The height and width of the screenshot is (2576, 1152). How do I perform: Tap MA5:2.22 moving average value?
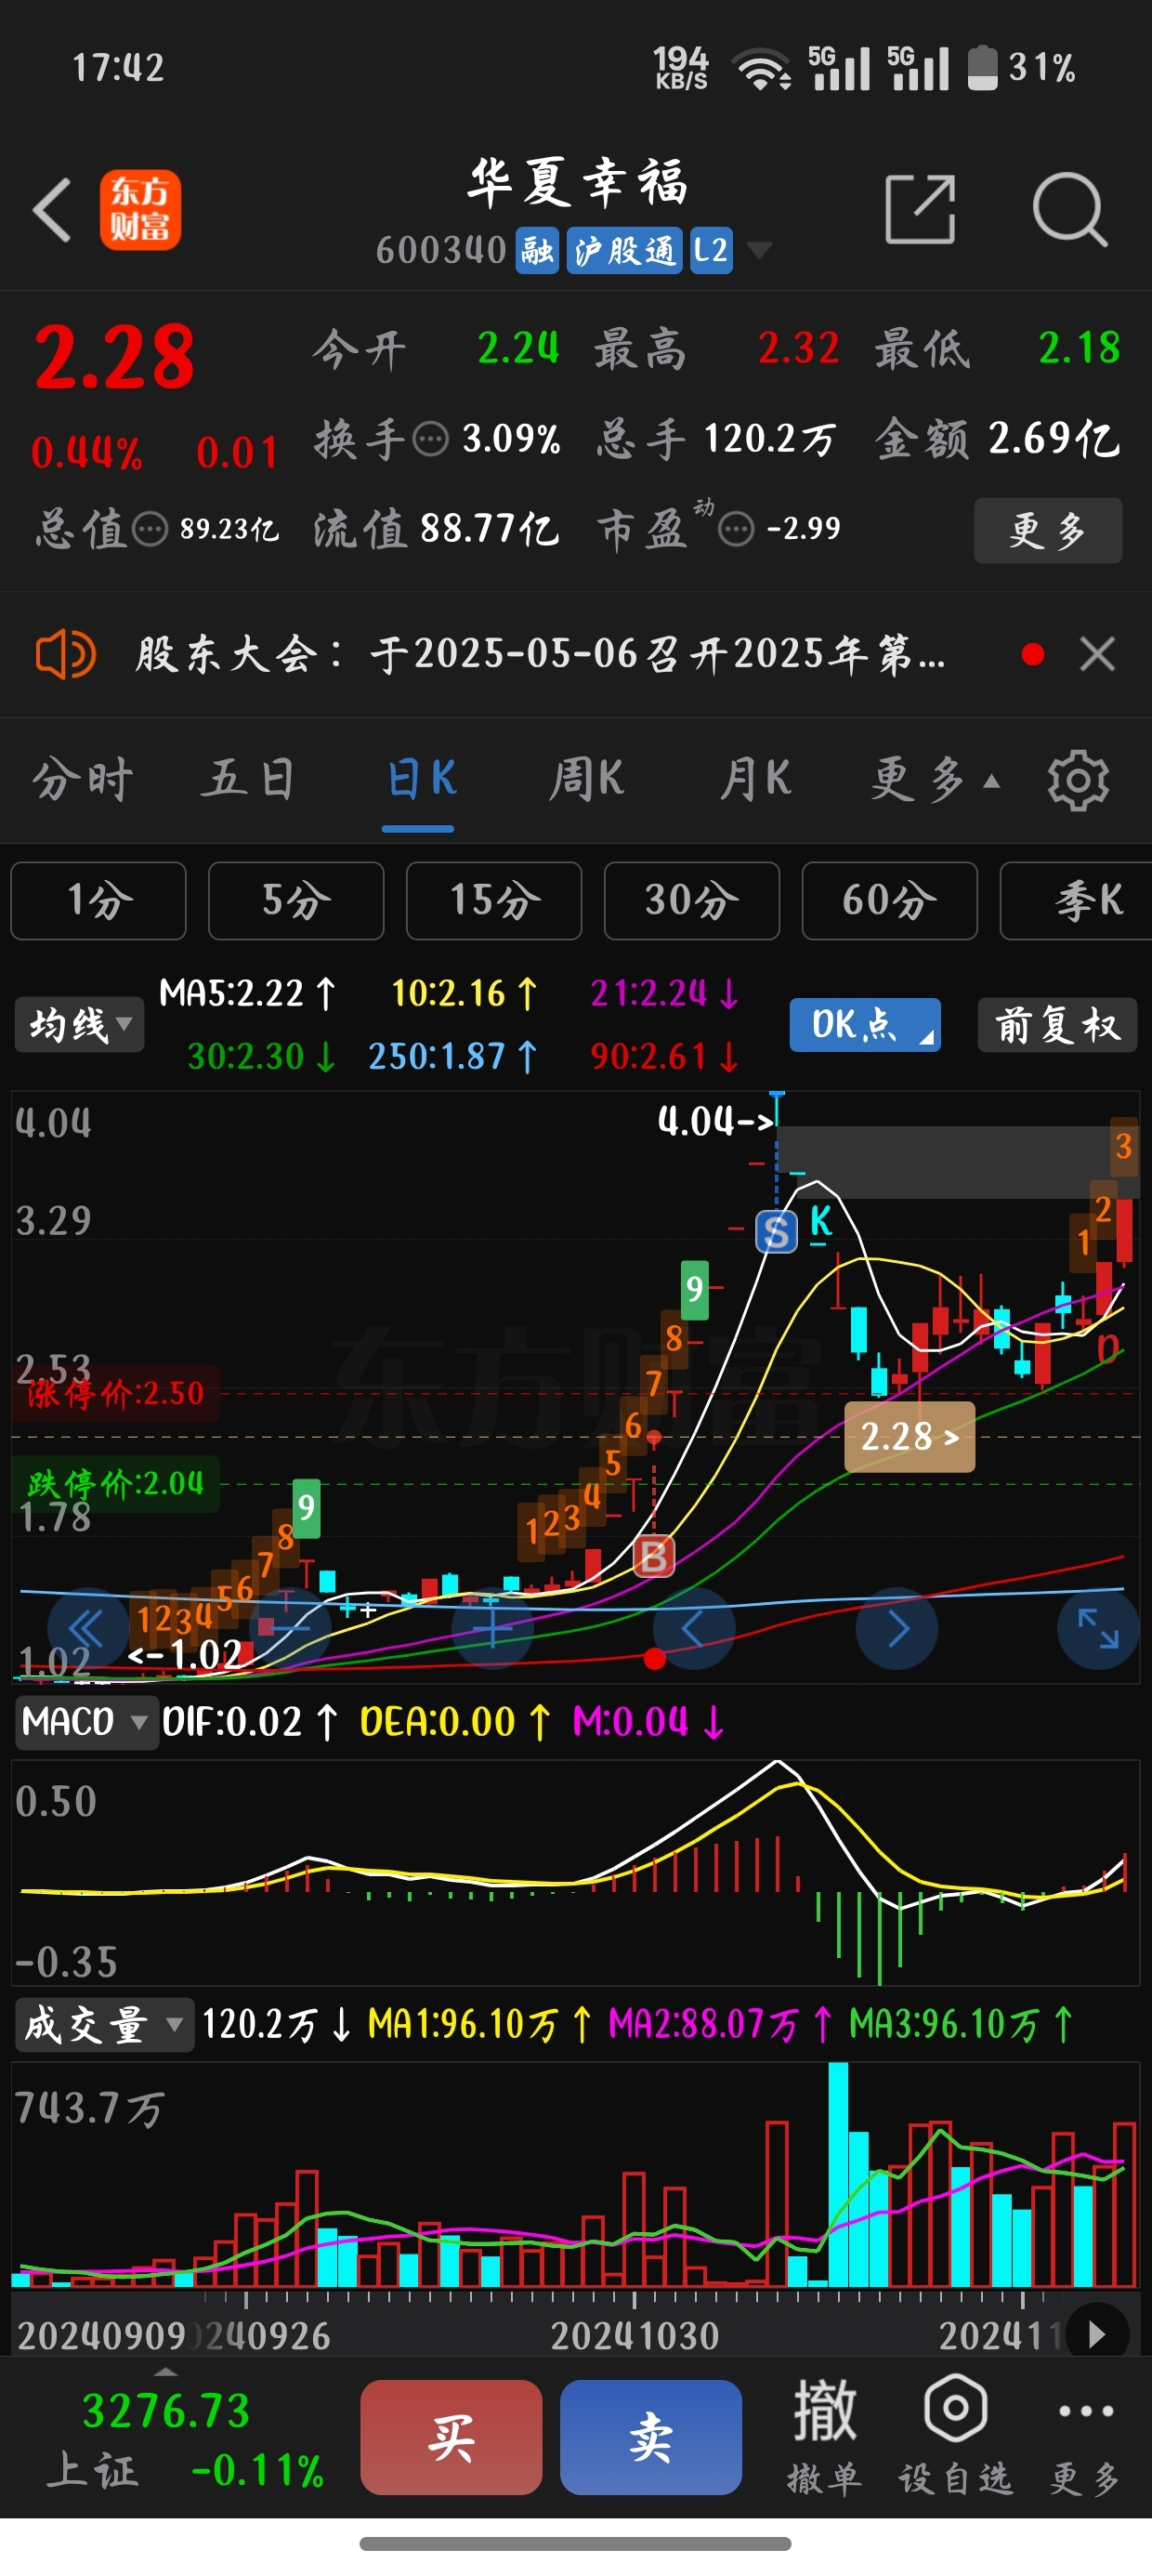[247, 993]
